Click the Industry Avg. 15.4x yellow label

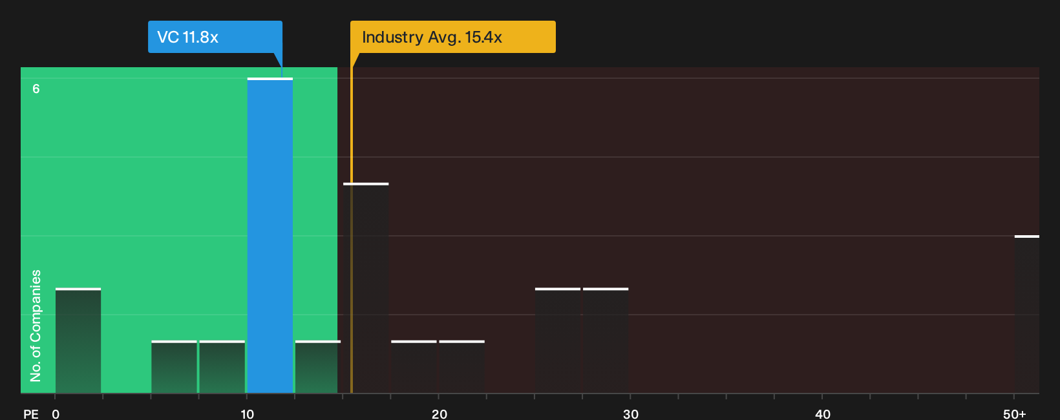coord(453,37)
